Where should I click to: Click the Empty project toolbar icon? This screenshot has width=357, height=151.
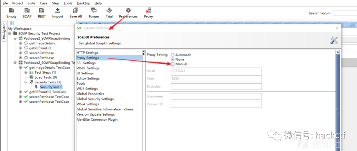(11, 11)
